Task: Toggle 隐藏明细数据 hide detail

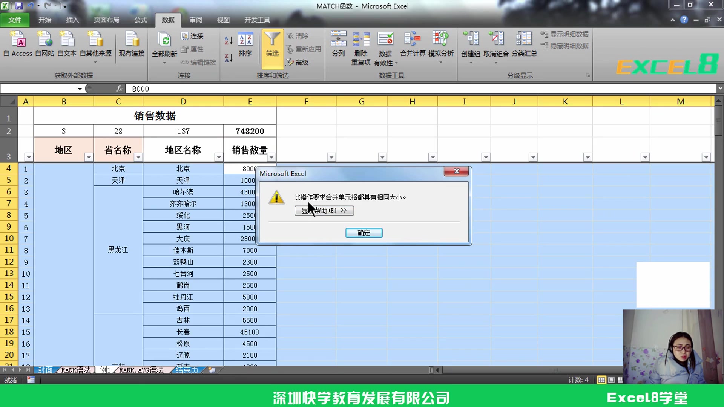Action: pos(564,46)
